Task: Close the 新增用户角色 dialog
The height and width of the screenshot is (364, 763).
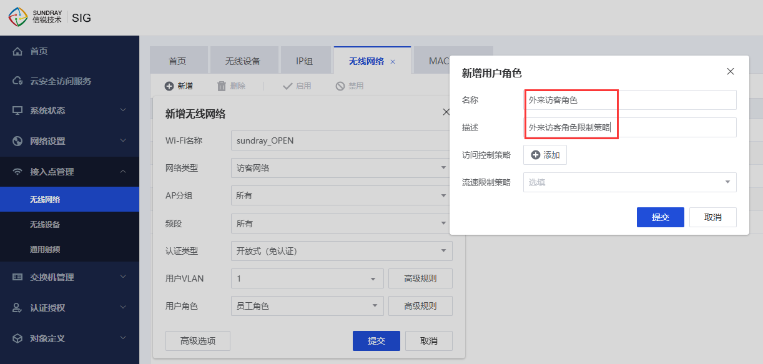Action: coord(731,72)
